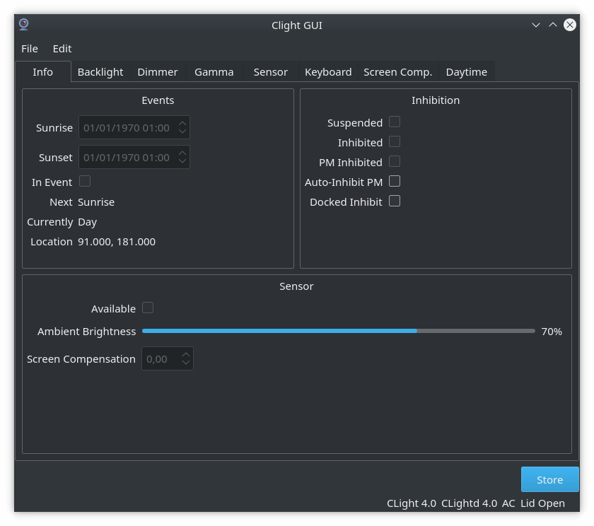Viewport: 594px width, 526px height.
Task: Click the Ambient Brightness progress bar
Action: [x=338, y=331]
